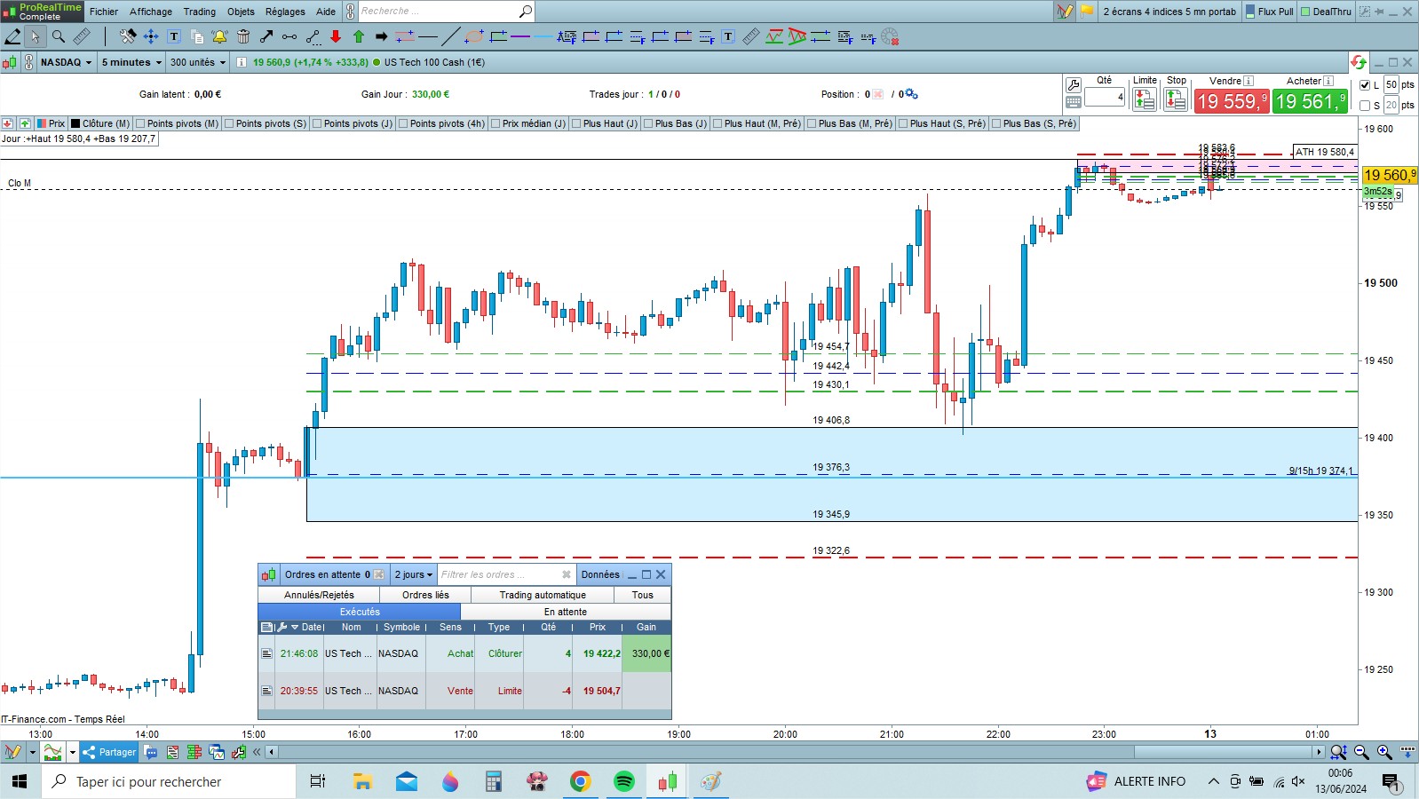The image size is (1419, 799).
Task: Click the Windows taskbar search box
Action: point(169,781)
